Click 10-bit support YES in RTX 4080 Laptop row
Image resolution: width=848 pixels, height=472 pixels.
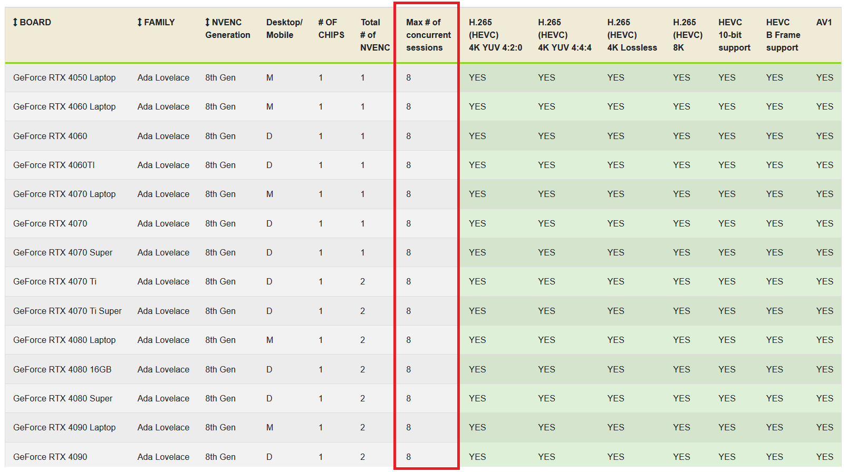(727, 340)
